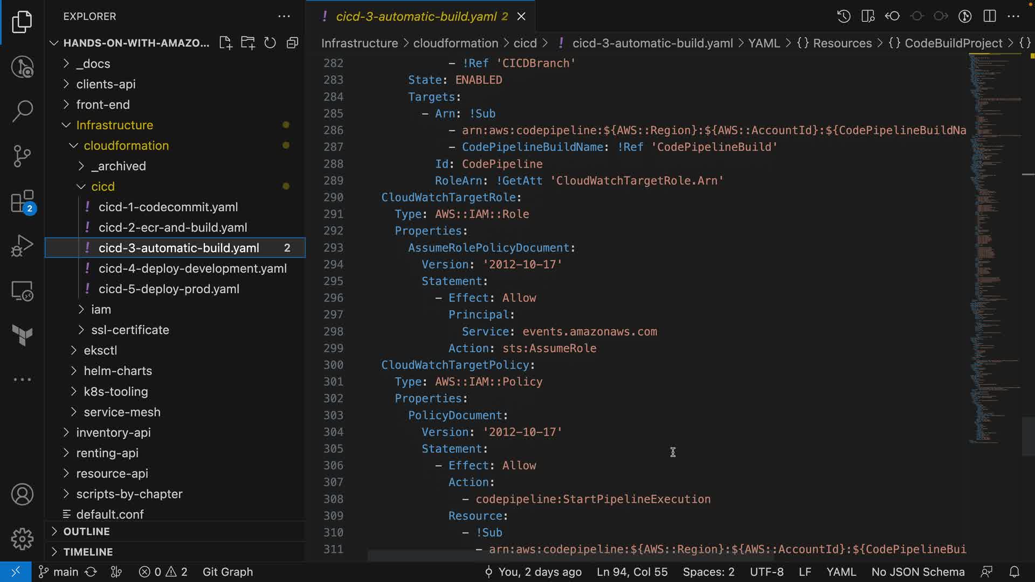This screenshot has width=1035, height=582.
Task: Collapse the cicd folder
Action: point(102,186)
